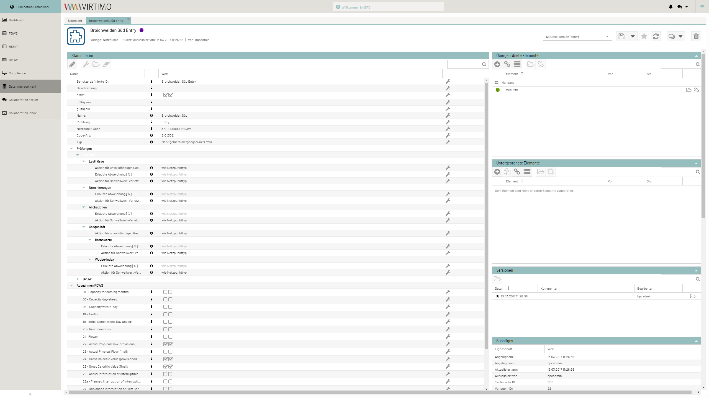709x398 pixels.
Task: Collapse the Ausnahmen PDWS section
Action: point(71,286)
